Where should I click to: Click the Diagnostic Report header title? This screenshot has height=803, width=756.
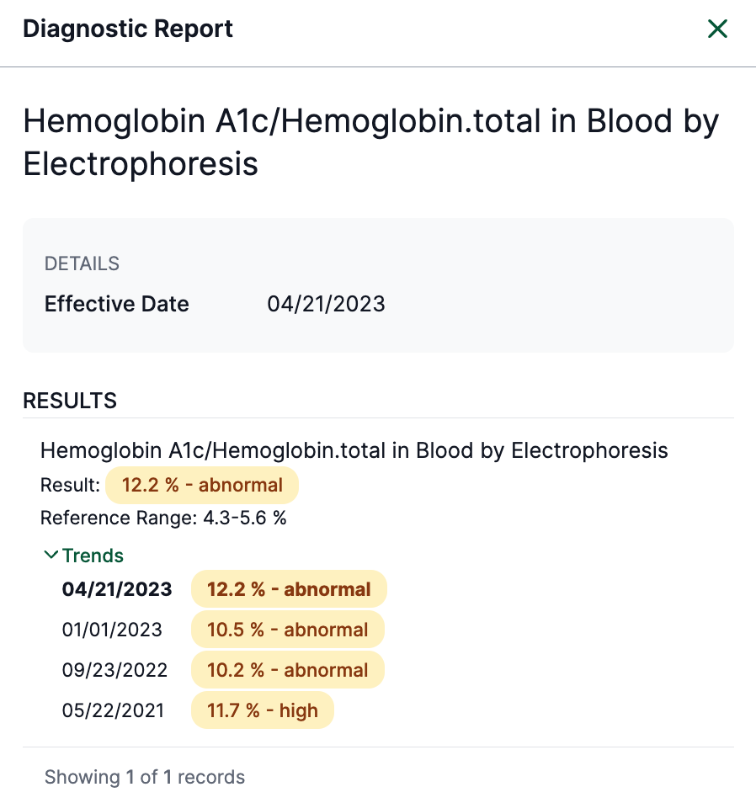click(x=128, y=29)
